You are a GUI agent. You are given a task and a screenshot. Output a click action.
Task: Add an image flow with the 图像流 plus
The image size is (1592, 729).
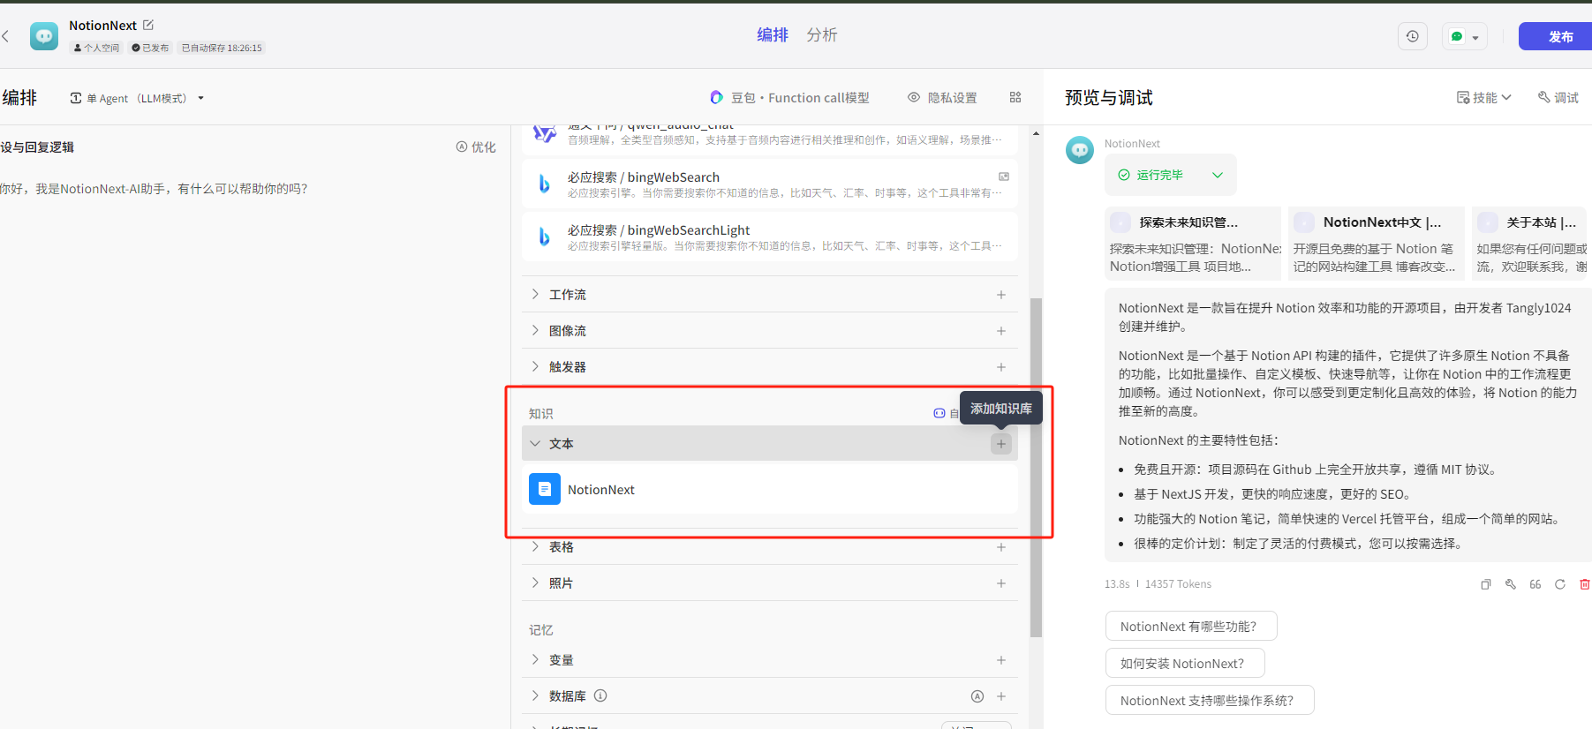point(1001,331)
